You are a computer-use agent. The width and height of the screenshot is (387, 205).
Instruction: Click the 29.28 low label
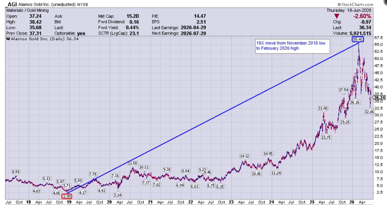tap(345, 122)
